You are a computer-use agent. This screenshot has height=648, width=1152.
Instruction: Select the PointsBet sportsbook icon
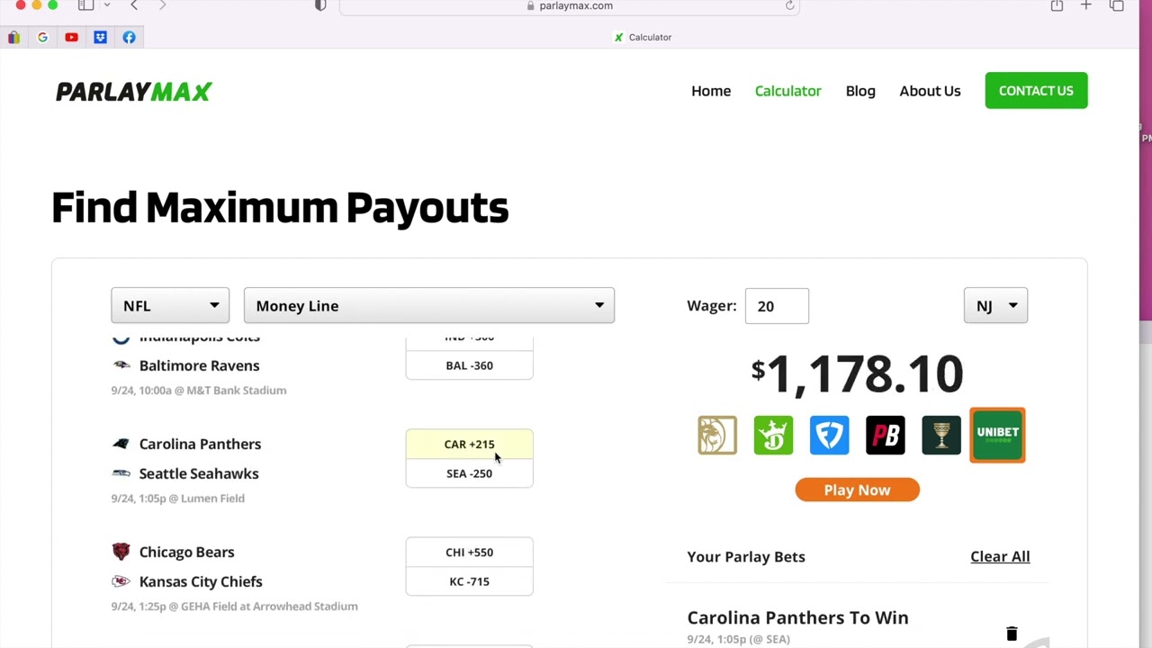point(885,436)
